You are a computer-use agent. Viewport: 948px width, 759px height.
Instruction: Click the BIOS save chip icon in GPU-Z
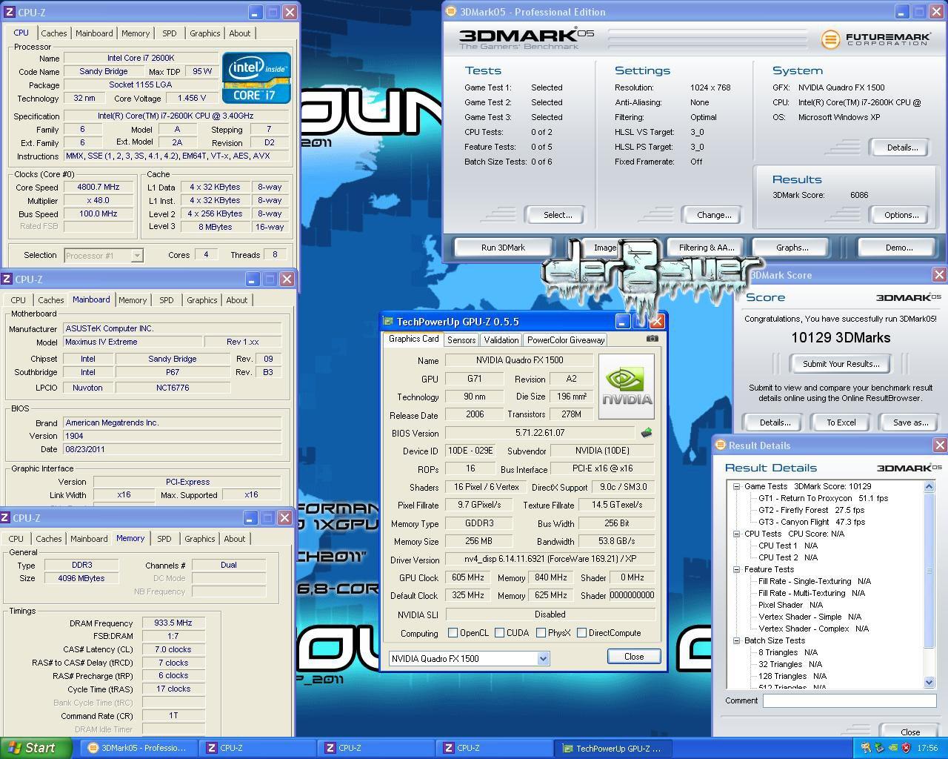pyautogui.click(x=646, y=433)
